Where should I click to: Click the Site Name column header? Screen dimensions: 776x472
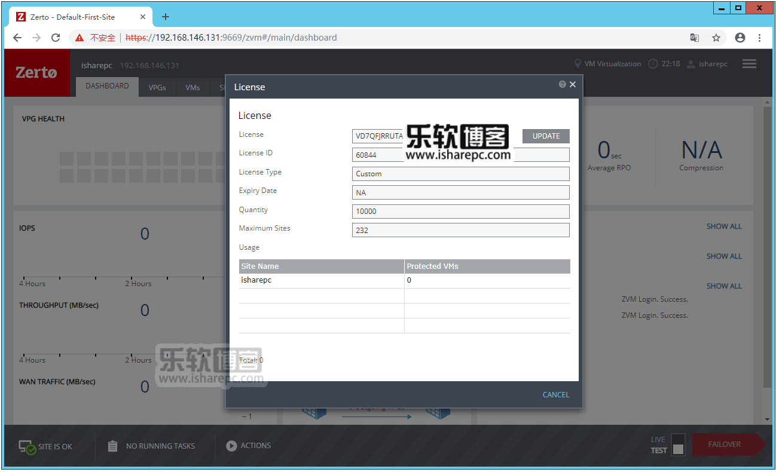tap(322, 266)
